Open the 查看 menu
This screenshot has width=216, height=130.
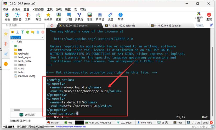pyautogui.click(x=26, y=9)
